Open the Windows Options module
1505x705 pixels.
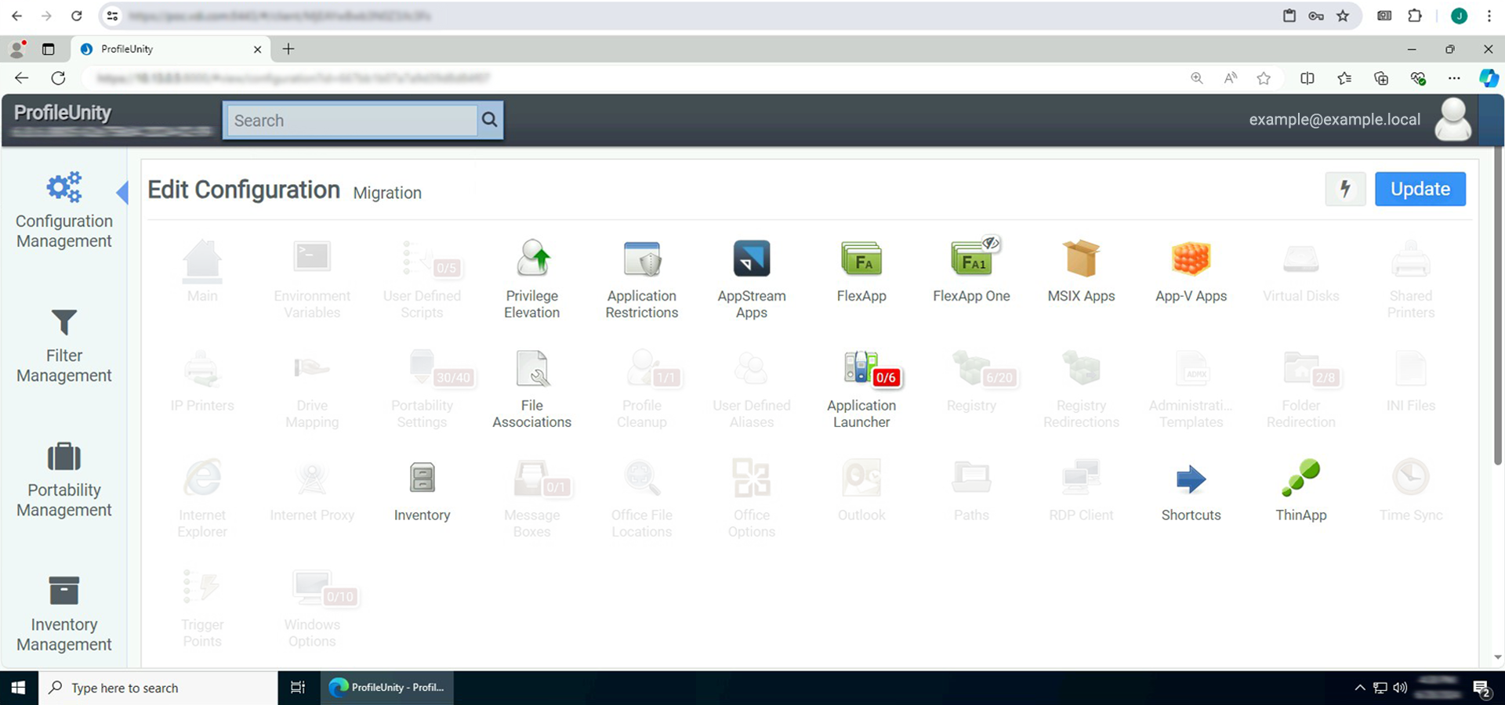click(x=312, y=609)
